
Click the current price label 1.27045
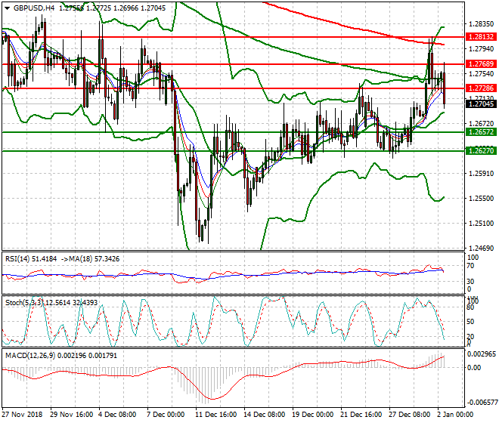click(x=481, y=103)
